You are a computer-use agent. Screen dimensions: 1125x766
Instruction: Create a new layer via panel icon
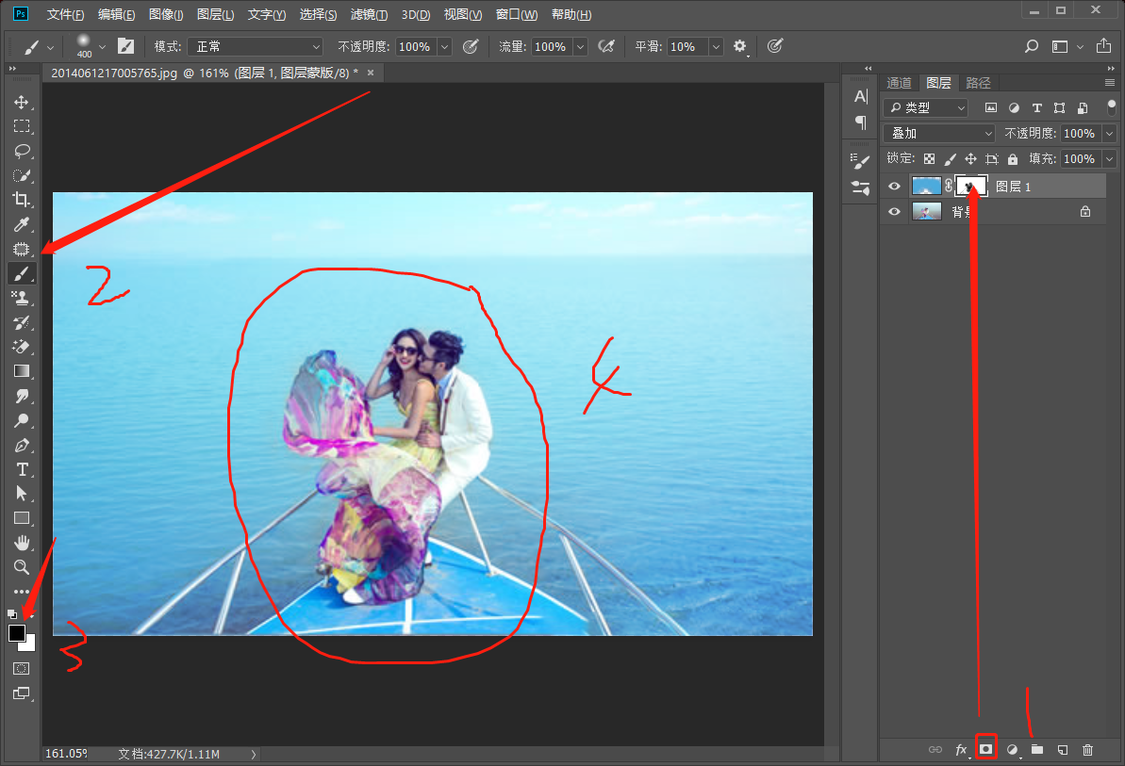click(x=1062, y=749)
